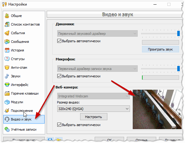
Task: Click the История calendar icon
Action: 7,50
